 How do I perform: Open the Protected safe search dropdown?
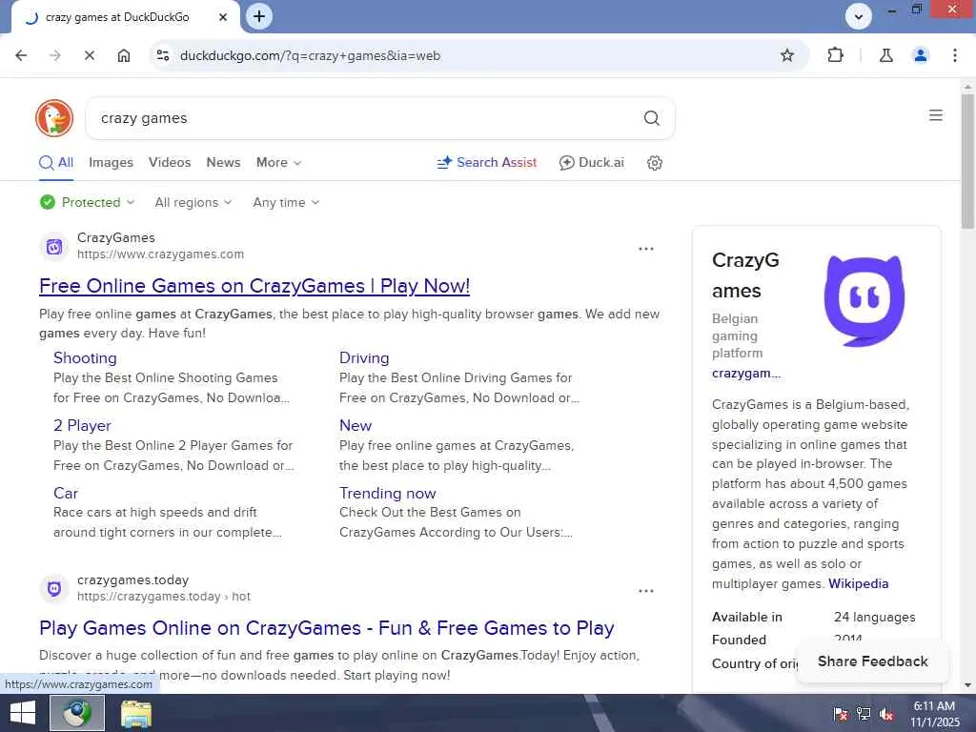coord(87,202)
